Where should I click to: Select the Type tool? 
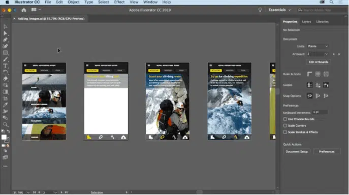click(x=6, y=66)
